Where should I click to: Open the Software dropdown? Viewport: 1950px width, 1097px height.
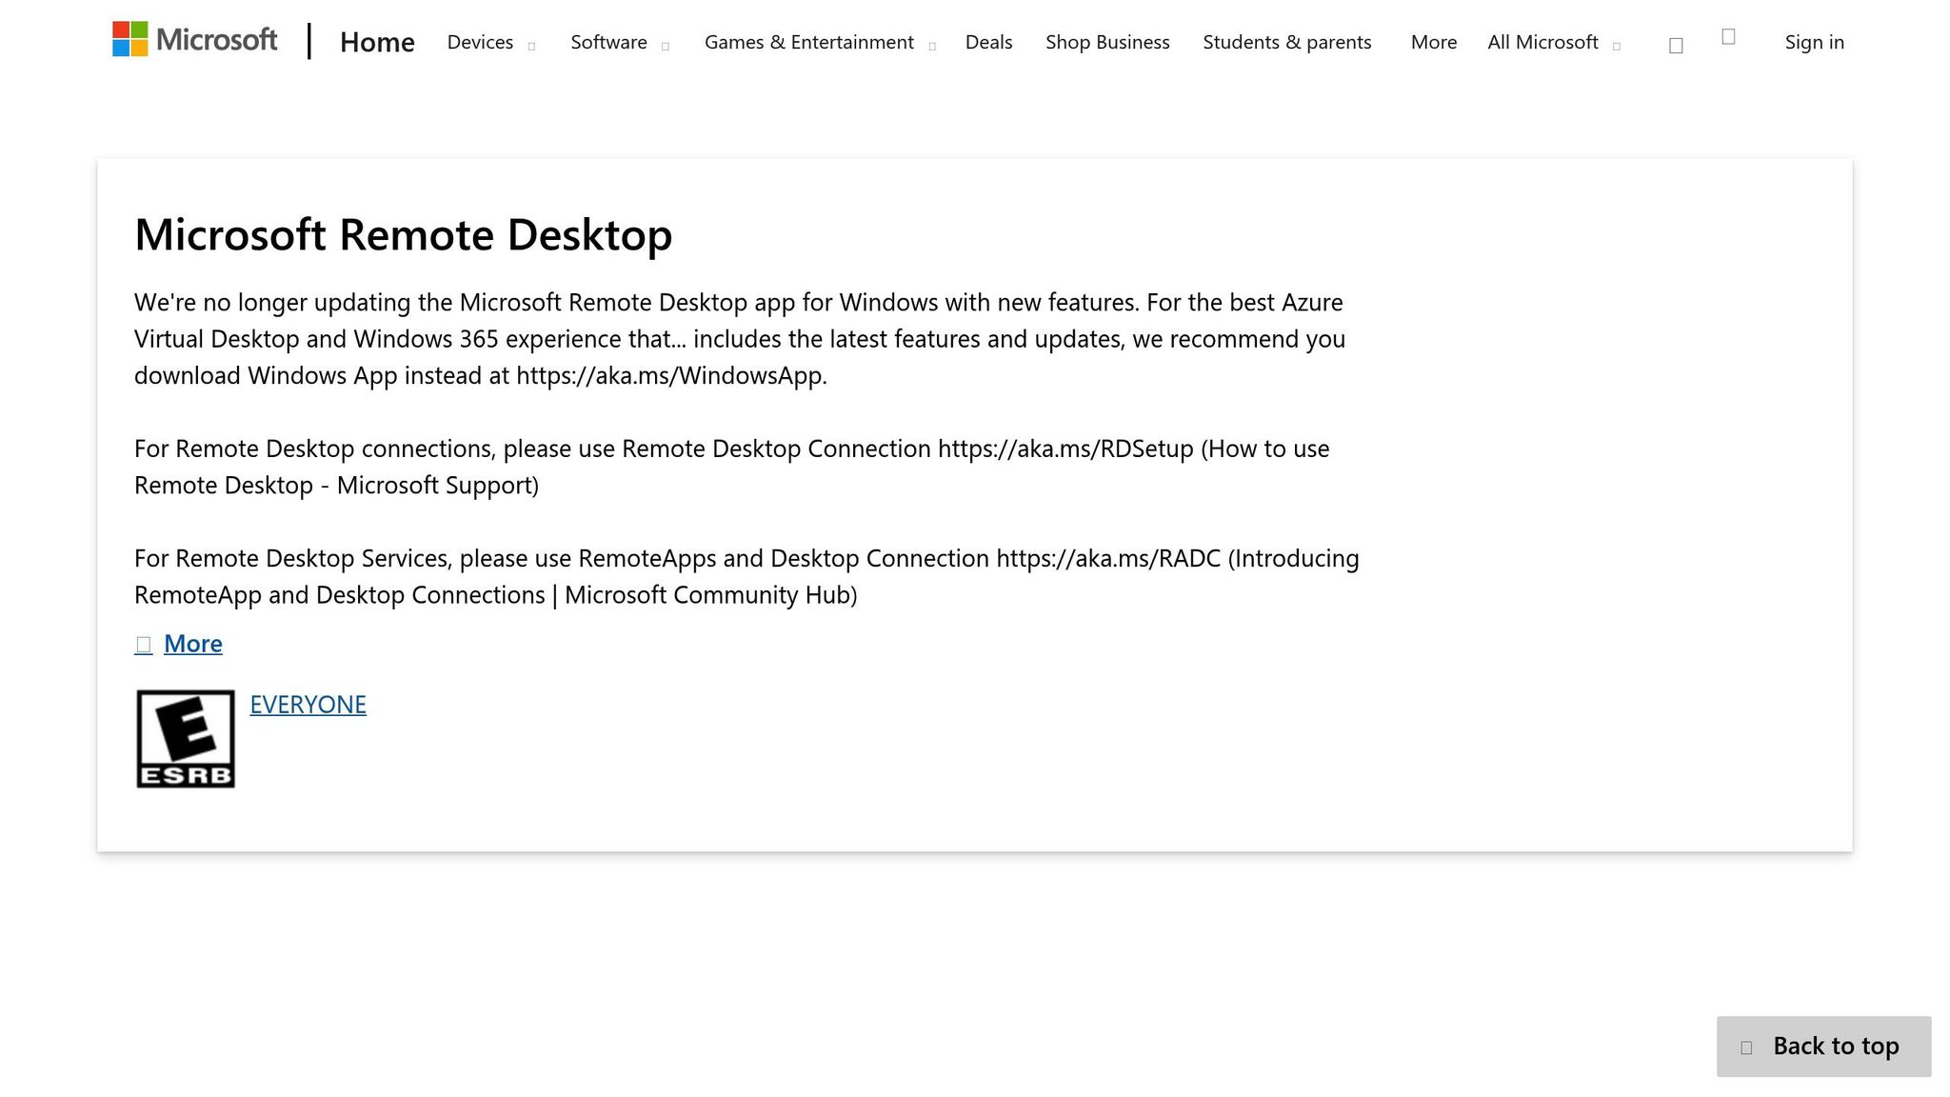(x=608, y=42)
